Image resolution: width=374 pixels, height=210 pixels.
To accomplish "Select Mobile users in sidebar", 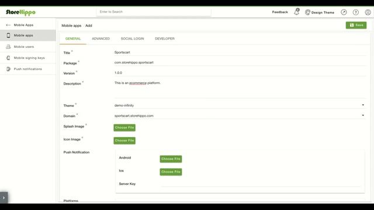I will point(28,47).
